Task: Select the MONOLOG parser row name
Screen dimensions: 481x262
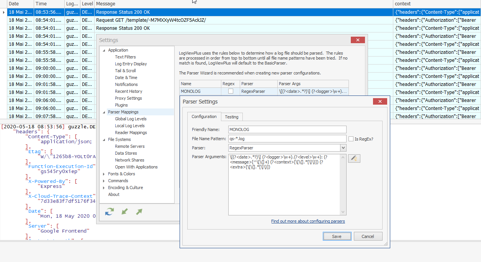Action: 191,91
